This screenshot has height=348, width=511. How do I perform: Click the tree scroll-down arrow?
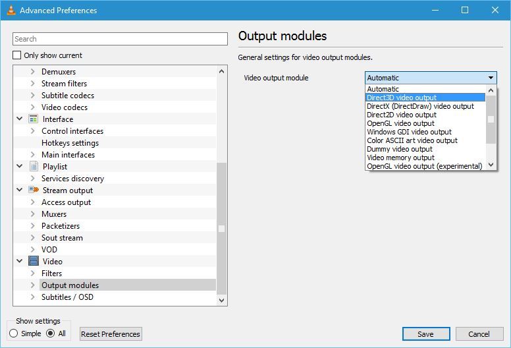[222, 300]
